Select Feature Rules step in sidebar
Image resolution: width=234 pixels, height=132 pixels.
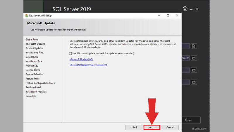coord(32,79)
